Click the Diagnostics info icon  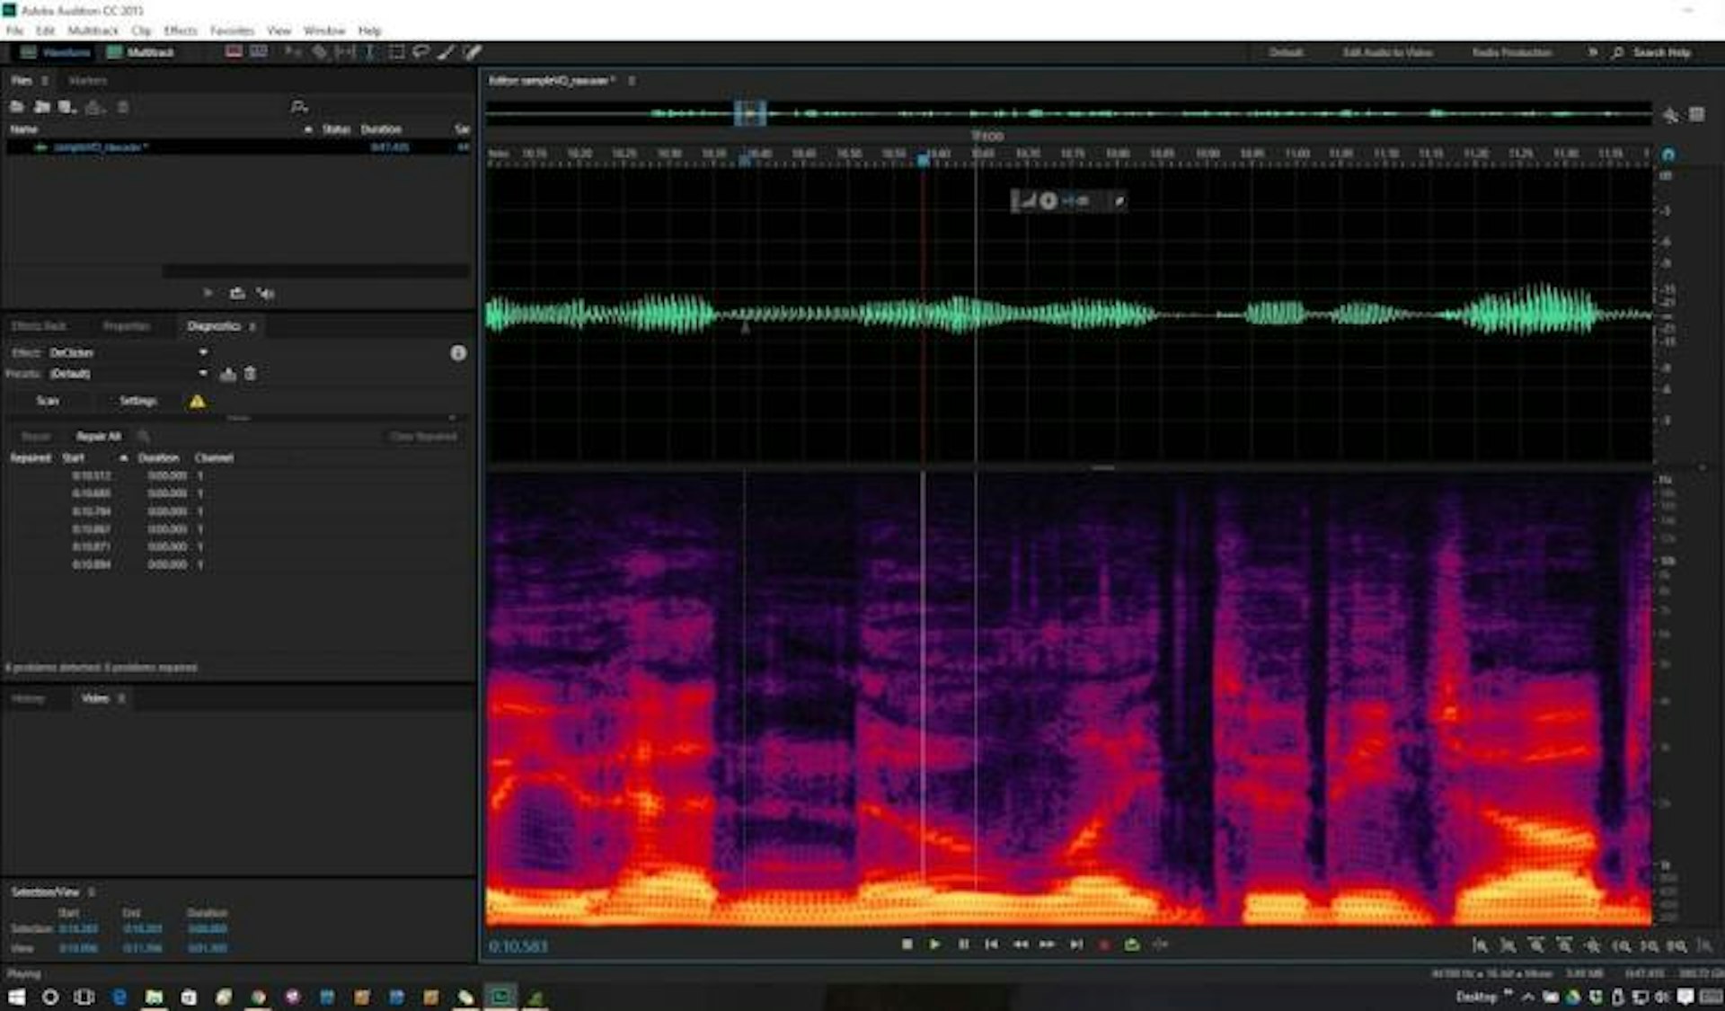click(x=458, y=352)
